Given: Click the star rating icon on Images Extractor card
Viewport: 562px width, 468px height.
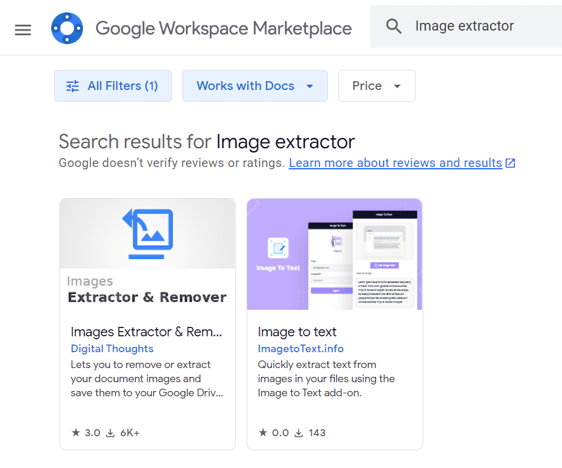Looking at the screenshot, I should 76,433.
